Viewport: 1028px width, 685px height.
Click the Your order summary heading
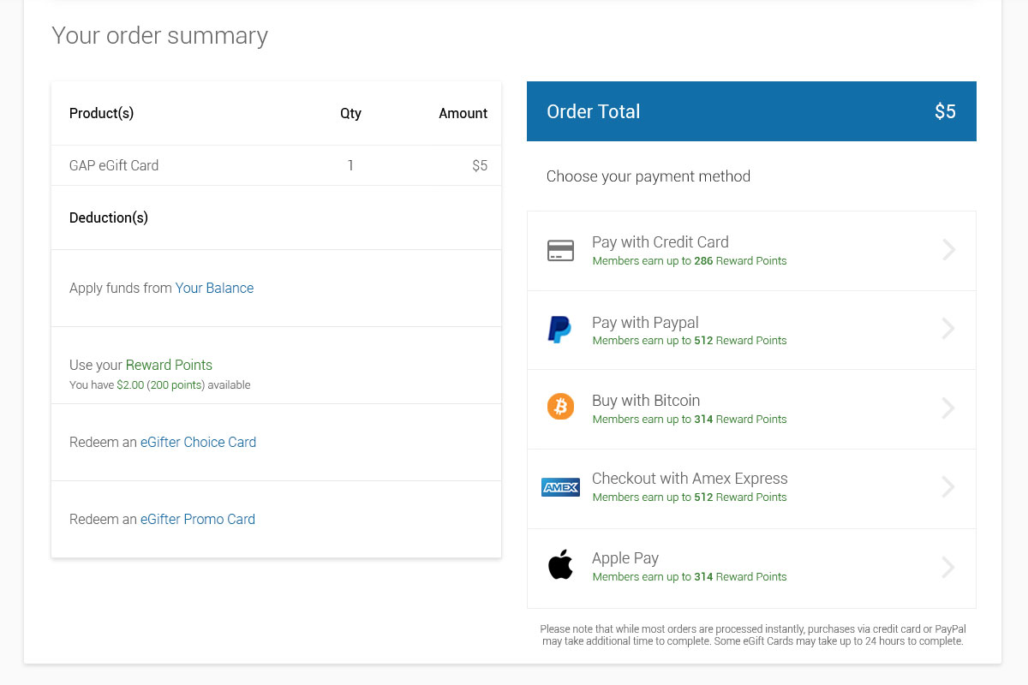(x=159, y=36)
